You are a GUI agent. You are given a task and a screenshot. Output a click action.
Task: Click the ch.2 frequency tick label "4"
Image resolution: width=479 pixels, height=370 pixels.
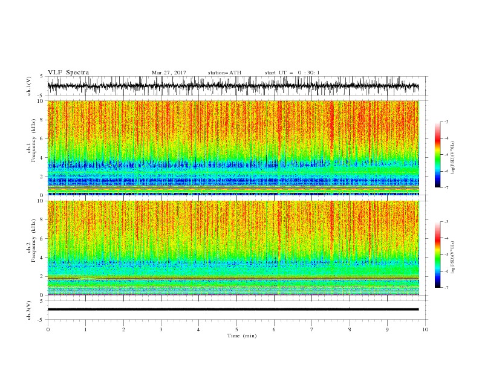(x=42, y=258)
